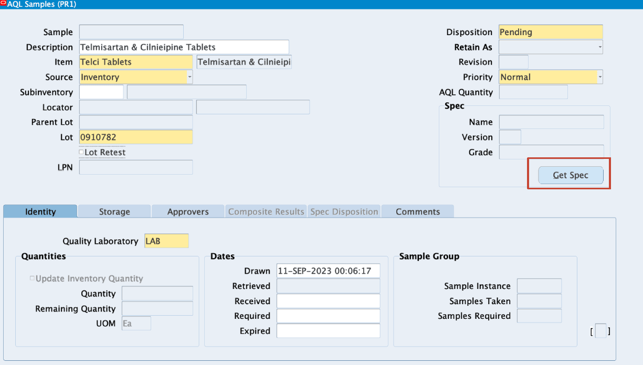
Task: Focus the Revision field
Action: (x=513, y=62)
